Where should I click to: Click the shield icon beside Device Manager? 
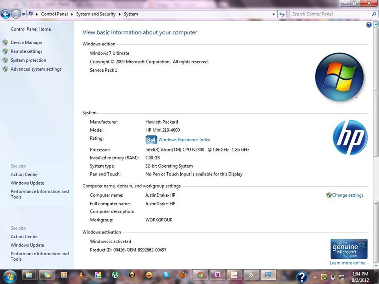click(x=5, y=43)
